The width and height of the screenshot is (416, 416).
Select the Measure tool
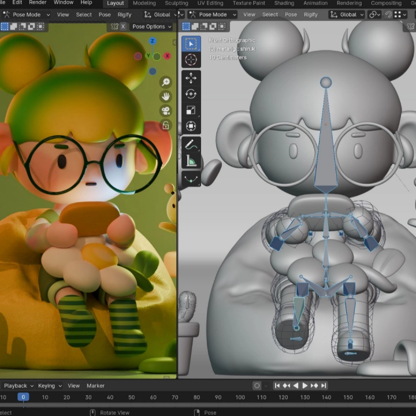[191, 161]
